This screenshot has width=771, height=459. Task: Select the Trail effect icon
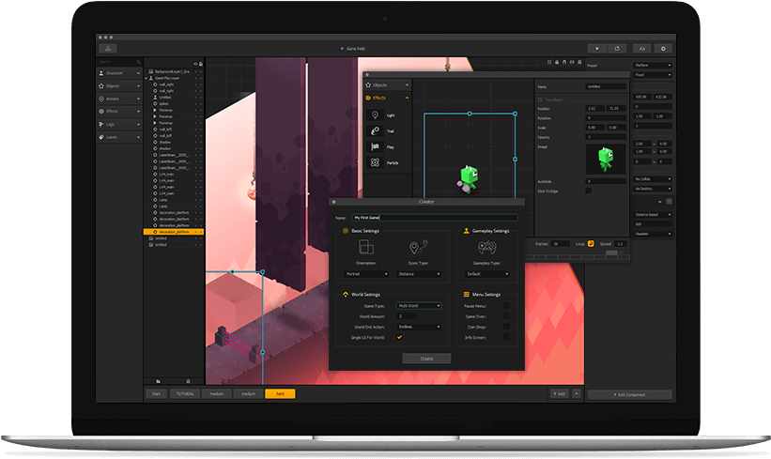[x=376, y=130]
